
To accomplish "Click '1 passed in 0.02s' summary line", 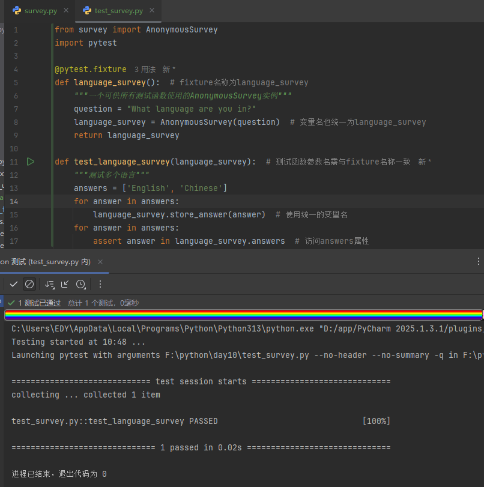I will click(x=201, y=447).
